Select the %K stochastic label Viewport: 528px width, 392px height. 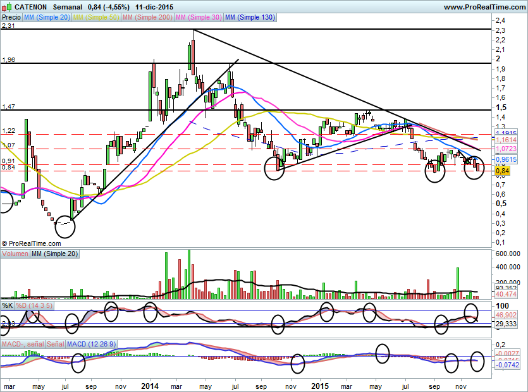click(8, 306)
